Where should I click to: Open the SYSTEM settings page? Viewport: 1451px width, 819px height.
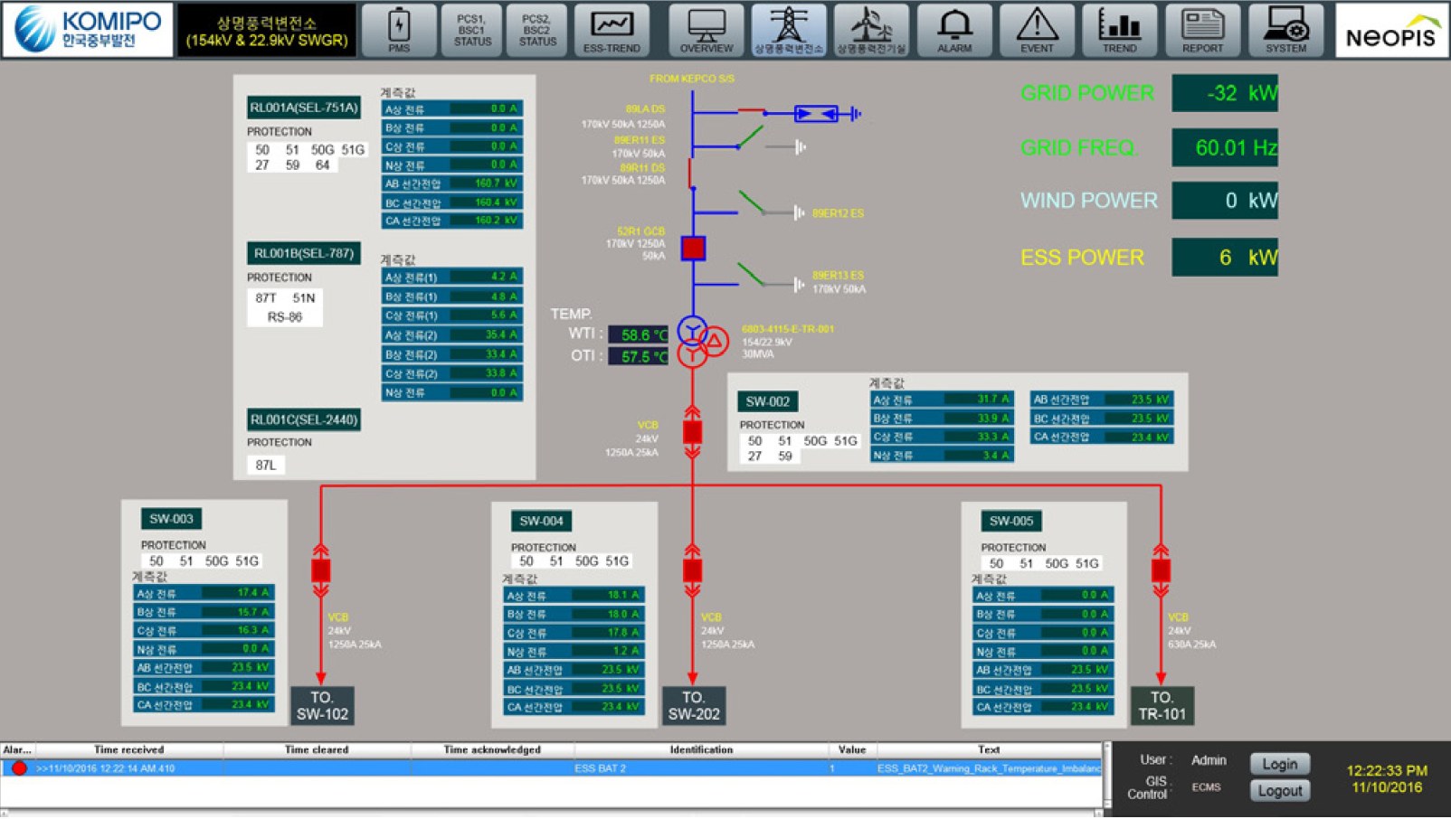1285,30
